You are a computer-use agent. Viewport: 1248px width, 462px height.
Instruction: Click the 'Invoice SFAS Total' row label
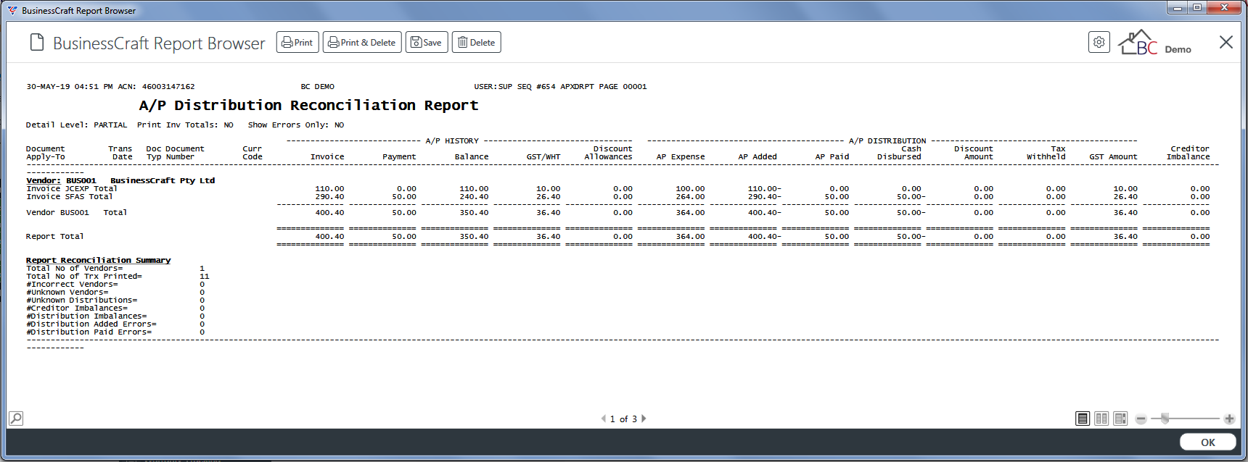click(x=70, y=196)
